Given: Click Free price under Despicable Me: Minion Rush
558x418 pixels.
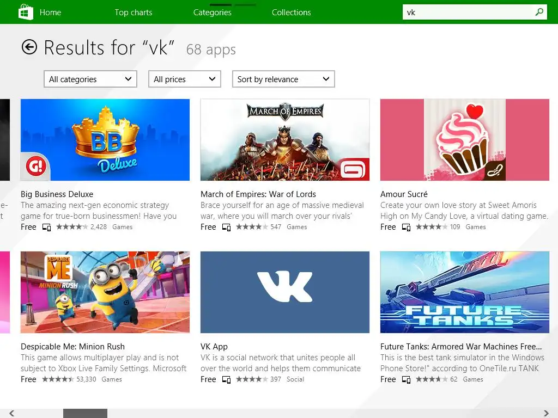Looking at the screenshot, I should pos(28,379).
